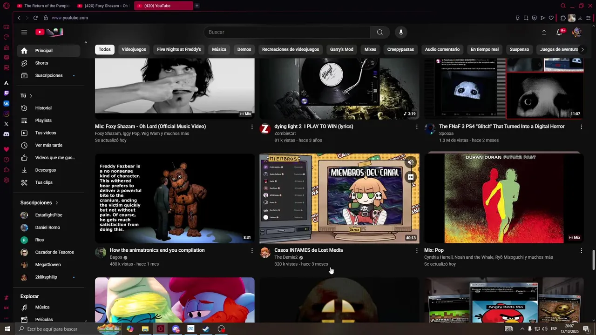
Task: Start voice search with microphone icon
Action: [401, 32]
